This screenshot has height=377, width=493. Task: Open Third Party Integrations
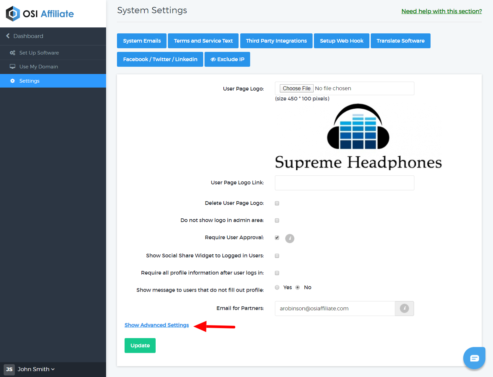tap(276, 41)
